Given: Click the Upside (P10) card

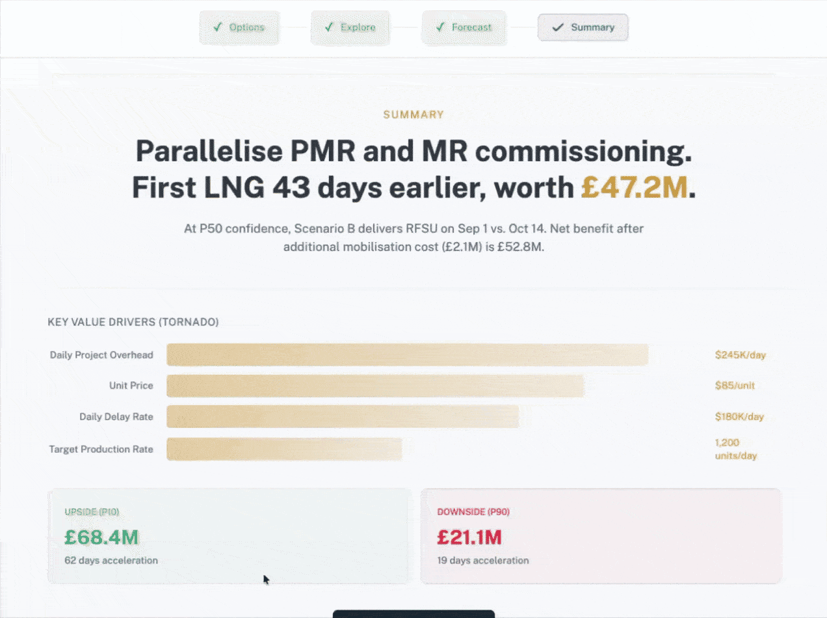Looking at the screenshot, I should point(229,536).
